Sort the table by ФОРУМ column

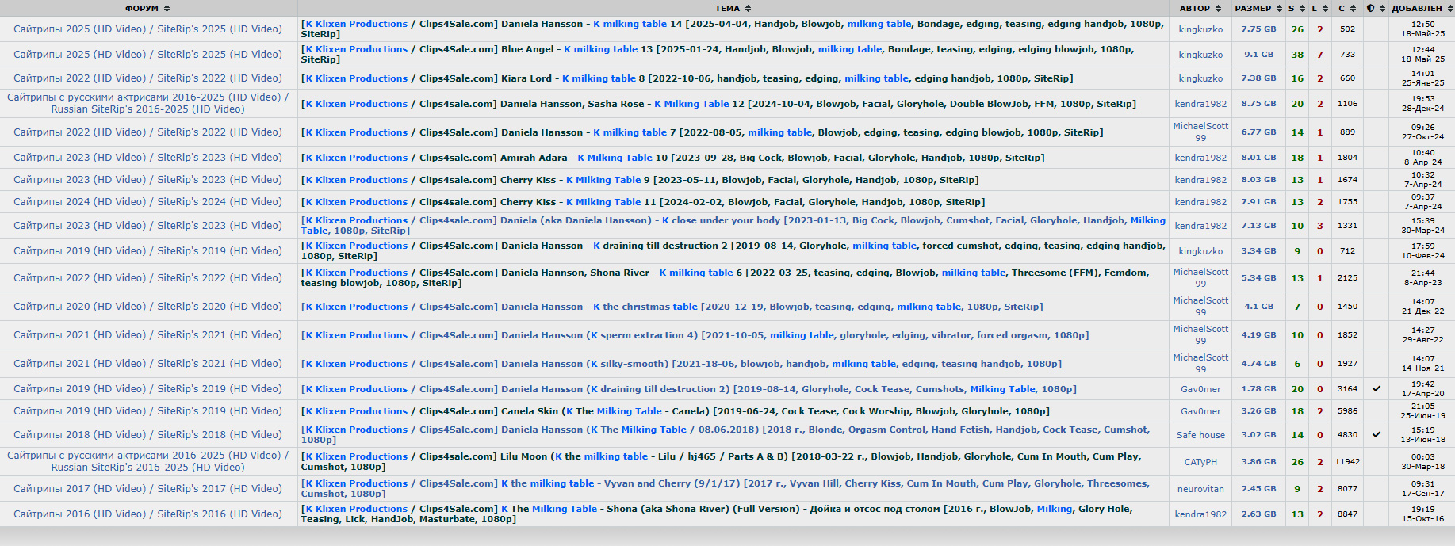(x=147, y=8)
